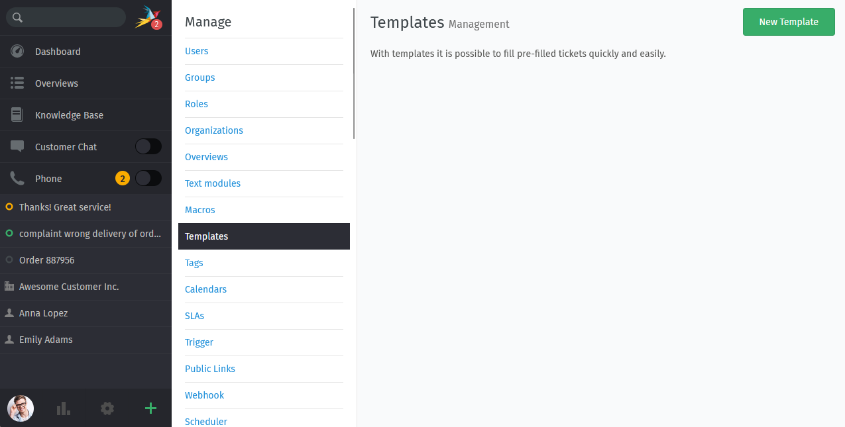Focus the search input field
This screenshot has height=427, width=845.
66,17
